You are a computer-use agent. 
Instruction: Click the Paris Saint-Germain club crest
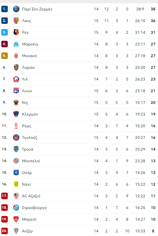(x=16, y=9)
